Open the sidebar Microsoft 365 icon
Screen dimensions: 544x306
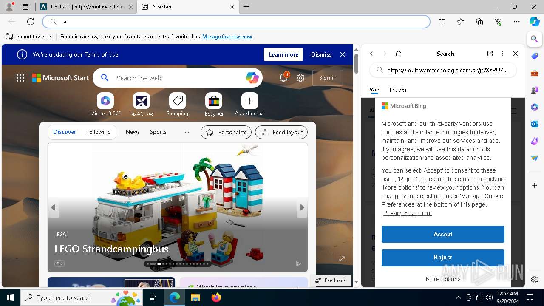tap(535, 107)
